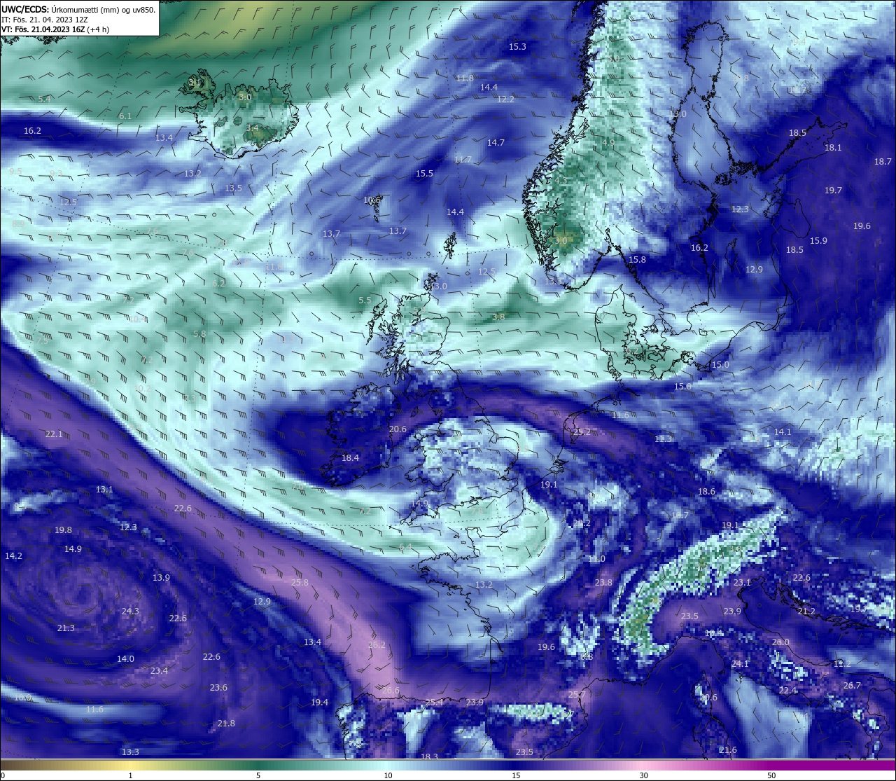Viewport: 896px width, 781px height.
Task: Pick the 18.3 value near the scale
Action: point(429,757)
